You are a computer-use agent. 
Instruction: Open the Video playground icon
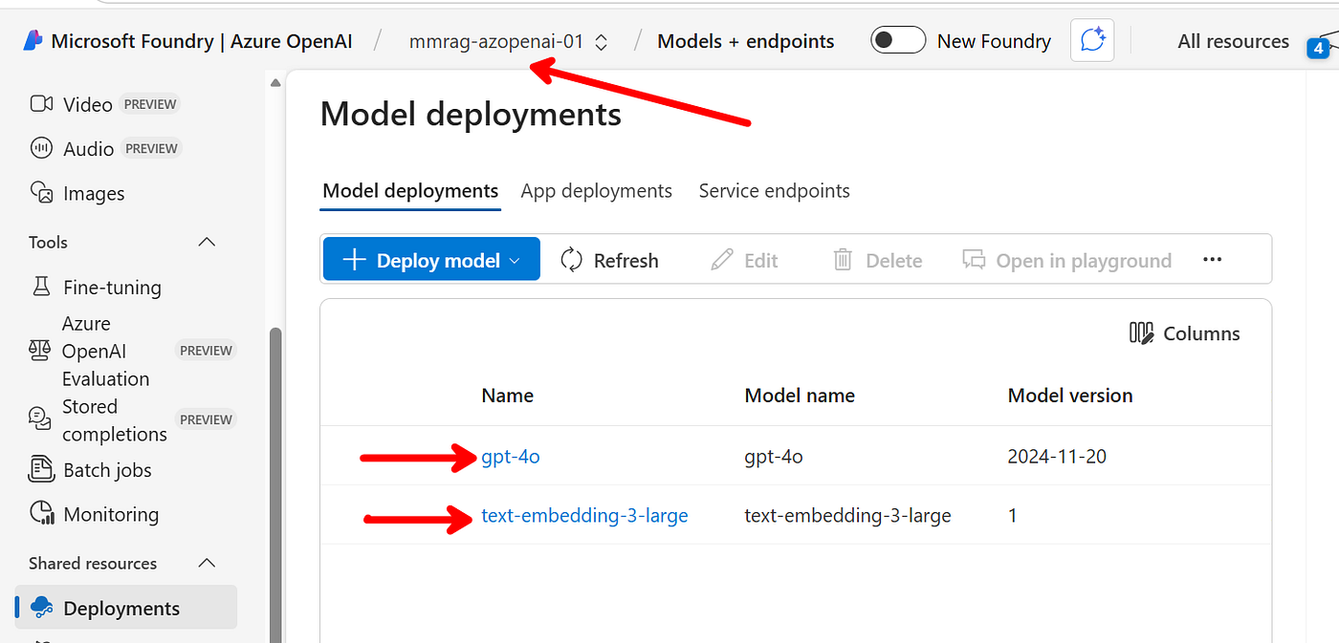coord(41,104)
